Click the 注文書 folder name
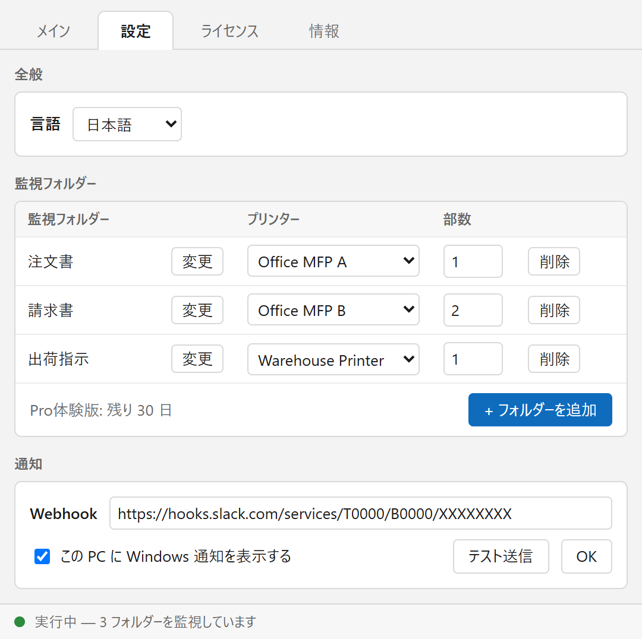This screenshot has height=639, width=642. [x=51, y=262]
